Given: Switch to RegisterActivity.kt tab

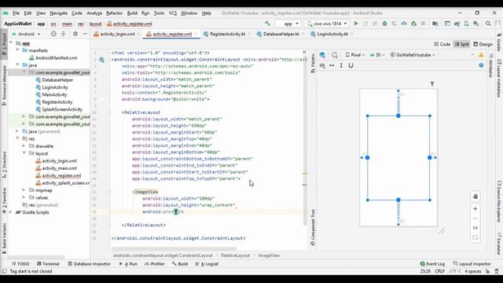Looking at the screenshot, I should click(227, 34).
